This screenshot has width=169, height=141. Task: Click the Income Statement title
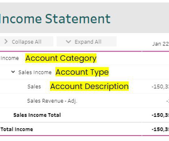pos(55,19)
